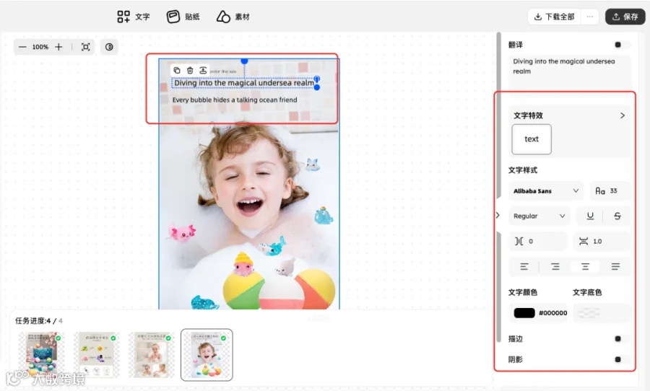Select the justify alignment icon
Image resolution: width=650 pixels, height=391 pixels.
pyautogui.click(x=615, y=267)
